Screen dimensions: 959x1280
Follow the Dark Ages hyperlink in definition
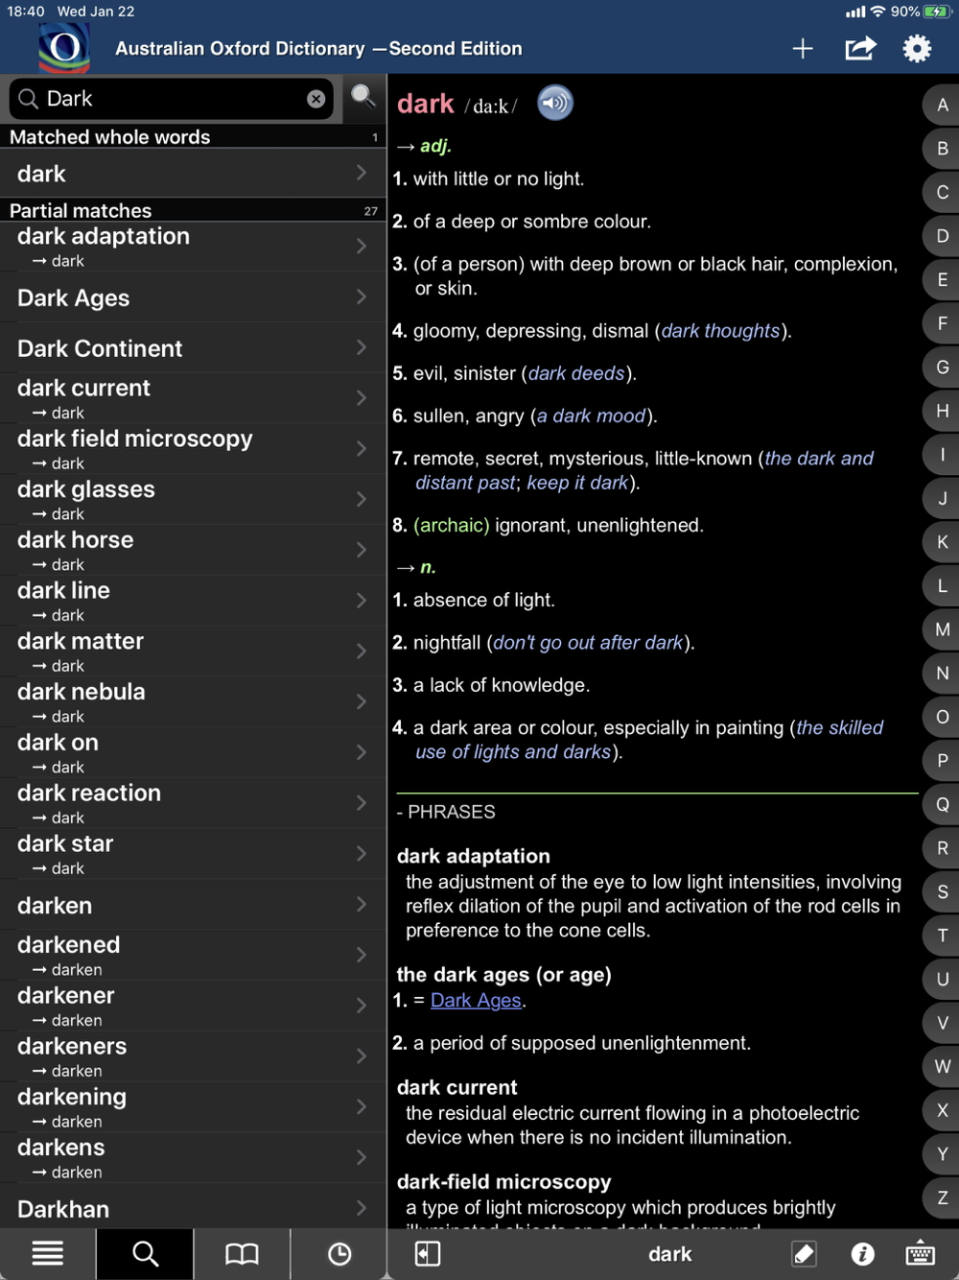click(x=476, y=1000)
